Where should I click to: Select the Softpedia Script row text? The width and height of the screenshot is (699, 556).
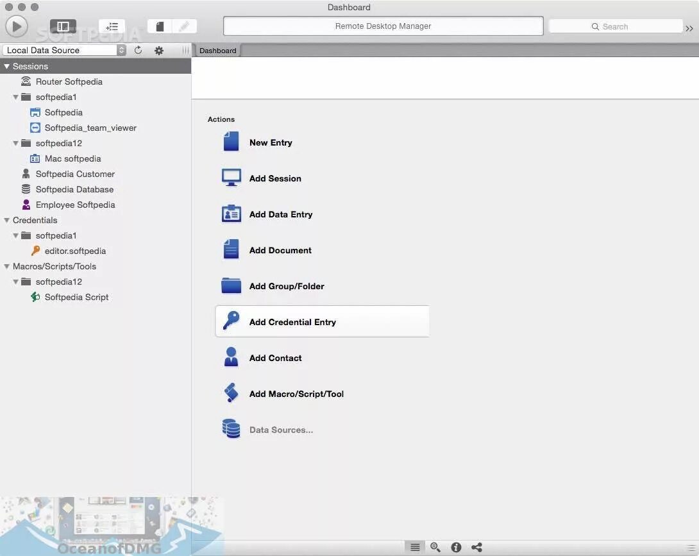76,297
